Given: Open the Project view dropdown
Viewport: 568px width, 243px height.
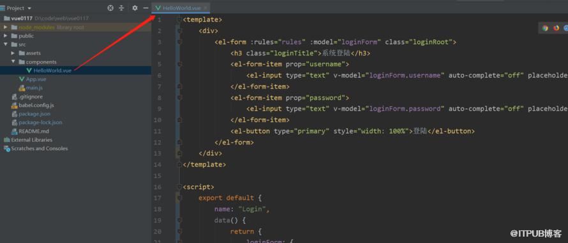Looking at the screenshot, I should tap(29, 8).
